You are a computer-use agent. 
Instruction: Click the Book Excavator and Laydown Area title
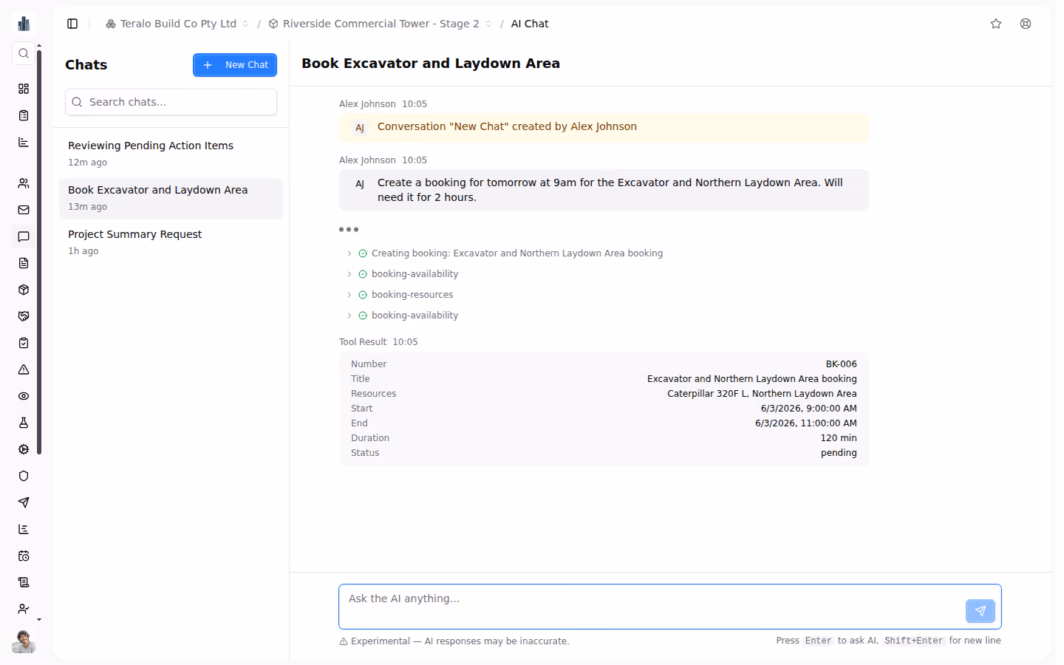click(x=431, y=64)
